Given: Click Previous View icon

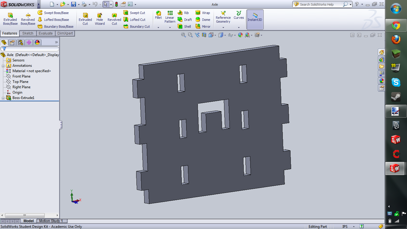Looking at the screenshot, I should coord(197,35).
